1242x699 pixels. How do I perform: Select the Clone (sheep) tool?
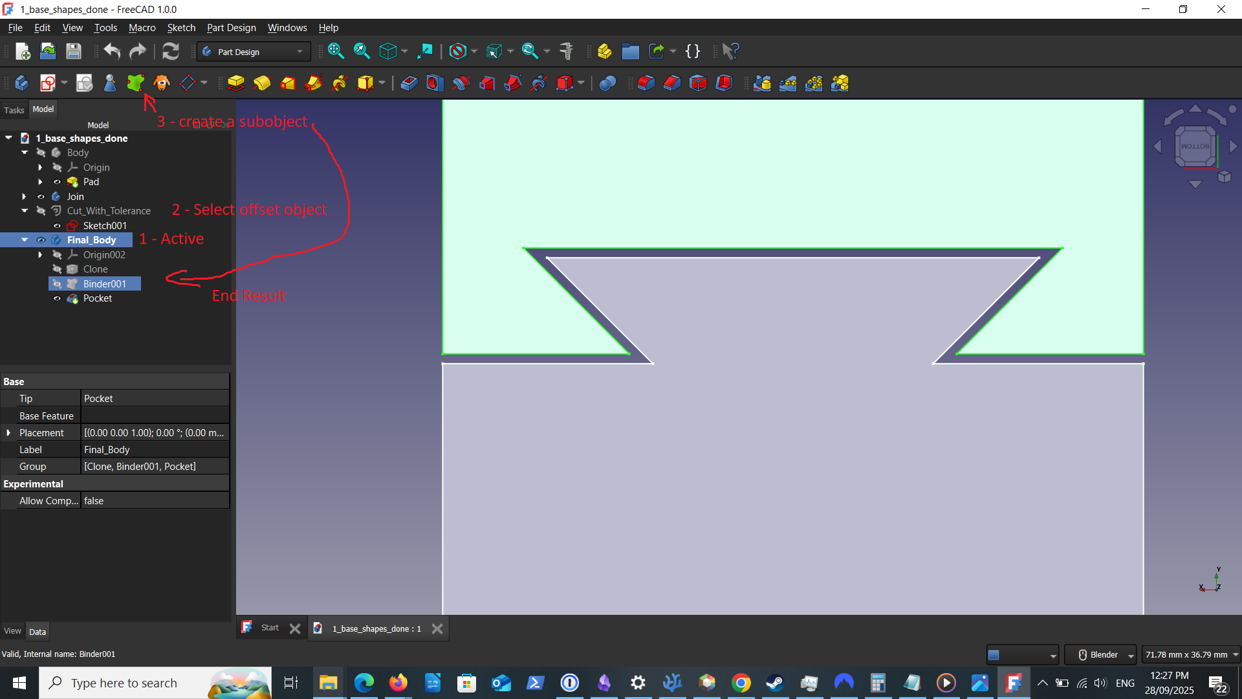coord(161,83)
